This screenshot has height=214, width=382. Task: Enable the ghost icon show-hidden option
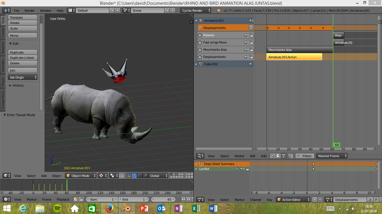click(x=278, y=156)
